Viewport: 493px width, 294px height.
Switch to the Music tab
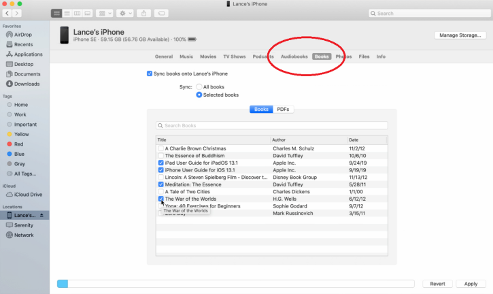[186, 56]
